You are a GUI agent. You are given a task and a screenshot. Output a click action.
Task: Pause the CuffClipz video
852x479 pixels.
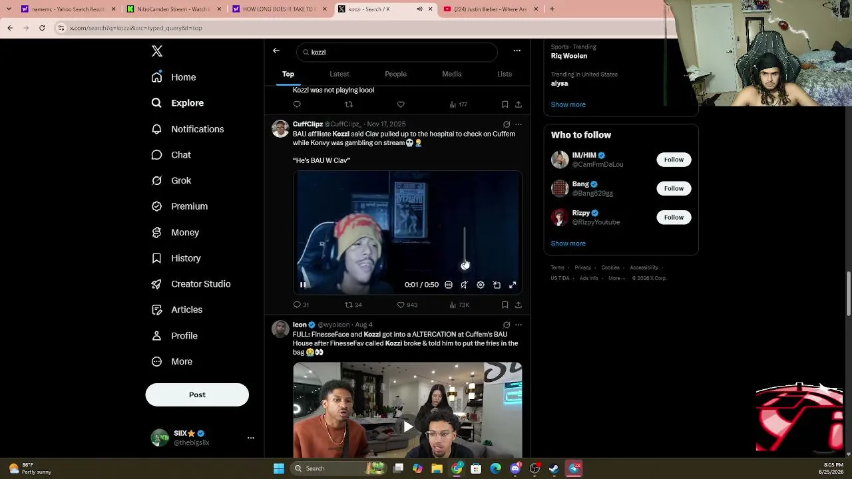point(303,285)
